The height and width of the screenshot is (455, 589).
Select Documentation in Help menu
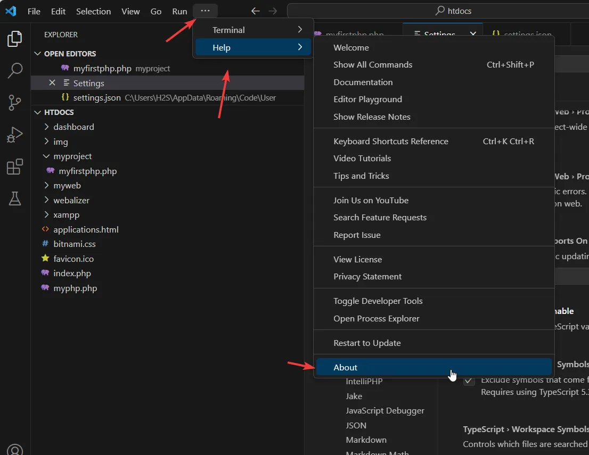point(434,82)
